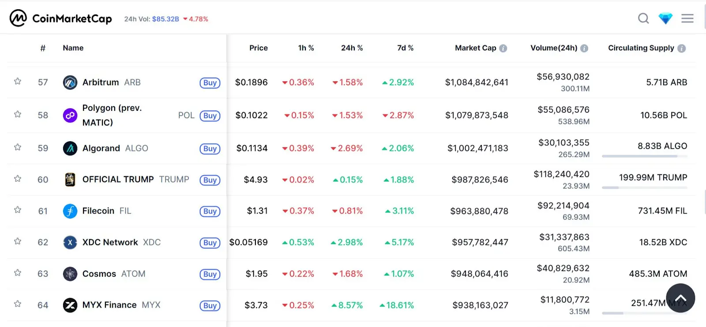Click the 24h Vol $85.32B link
Screen dimensions: 706x327
166,19
